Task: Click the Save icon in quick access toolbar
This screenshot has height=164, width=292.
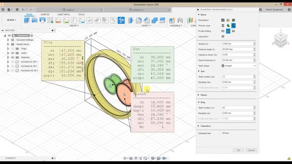Action: tap(17, 10)
